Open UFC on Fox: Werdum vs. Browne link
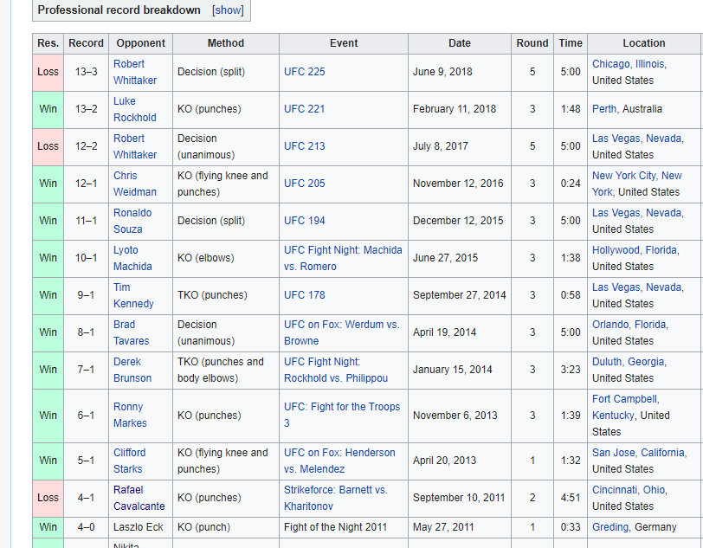 pyautogui.click(x=342, y=332)
